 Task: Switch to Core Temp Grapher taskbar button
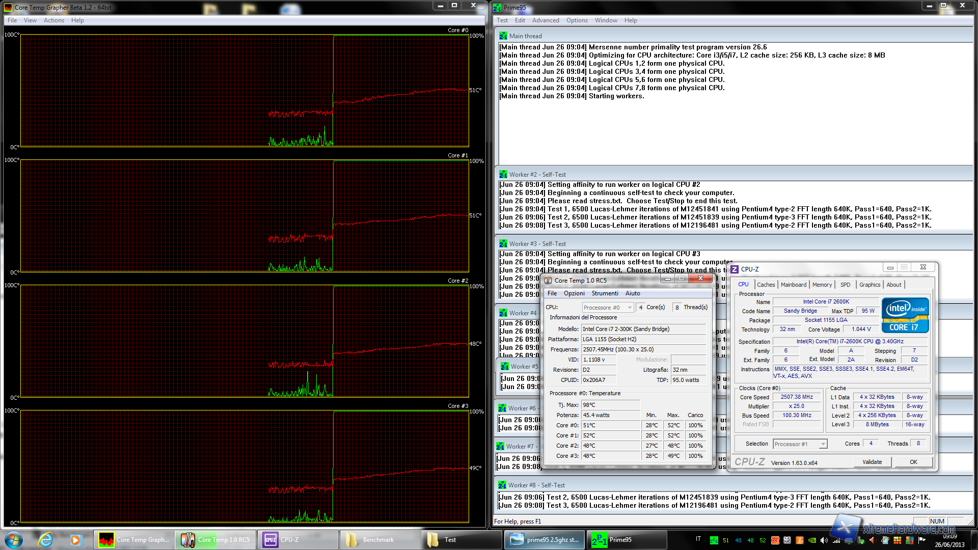(x=134, y=539)
